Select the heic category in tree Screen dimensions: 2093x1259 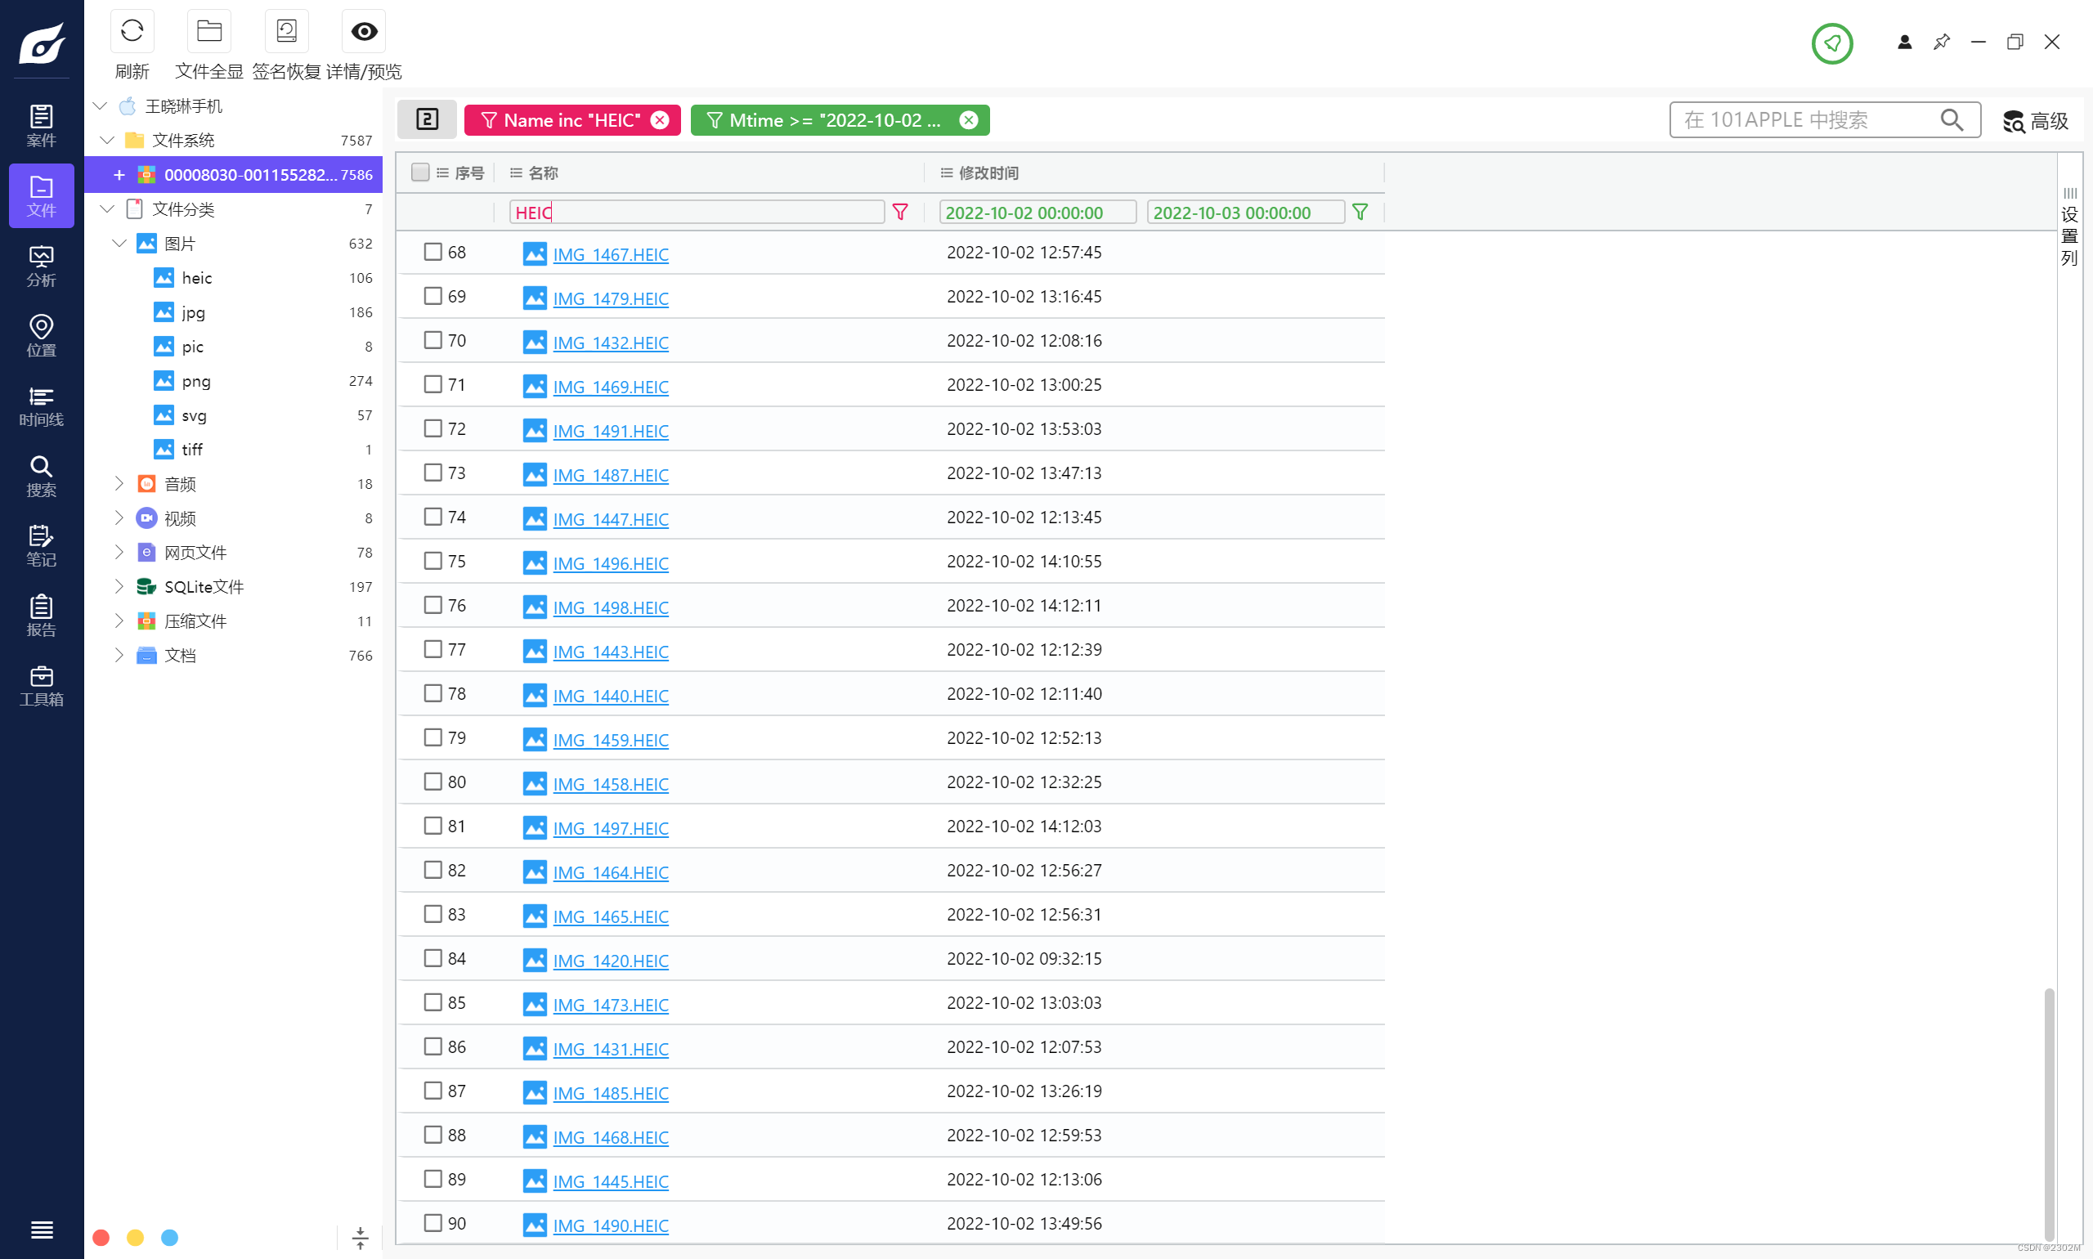[x=196, y=278]
